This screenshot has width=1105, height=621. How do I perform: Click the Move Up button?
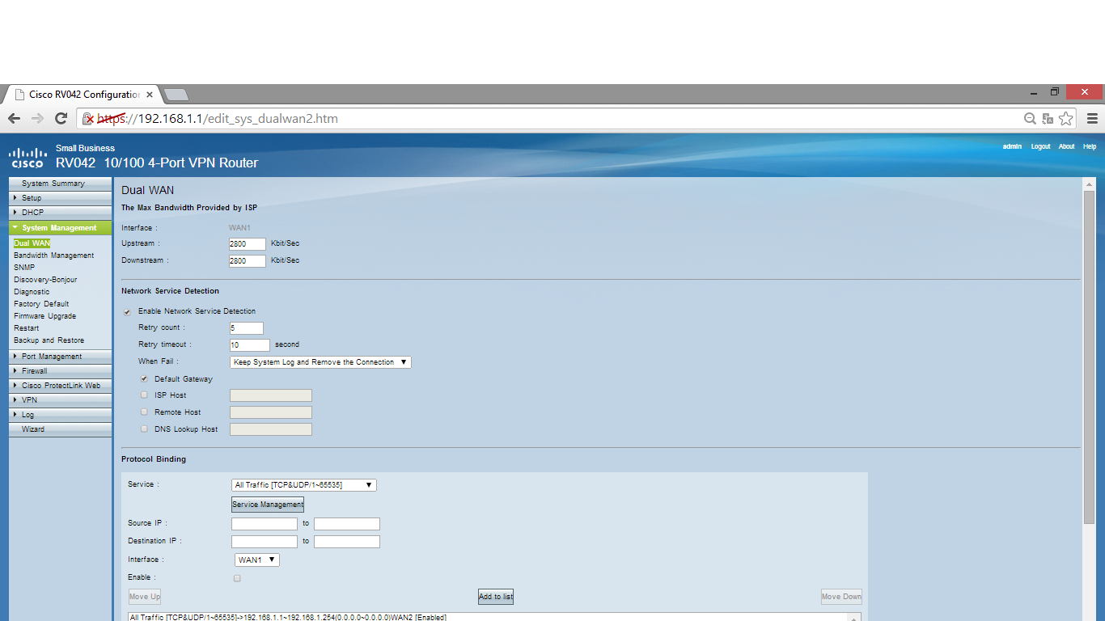point(145,597)
